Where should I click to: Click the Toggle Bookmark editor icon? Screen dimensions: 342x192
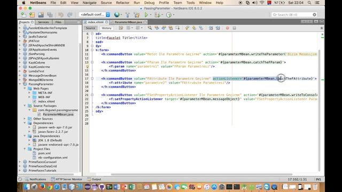tap(201, 28)
